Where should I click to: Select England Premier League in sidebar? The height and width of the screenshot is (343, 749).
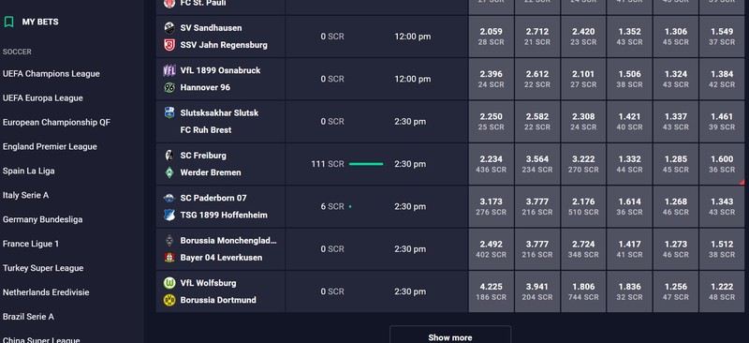pos(50,147)
